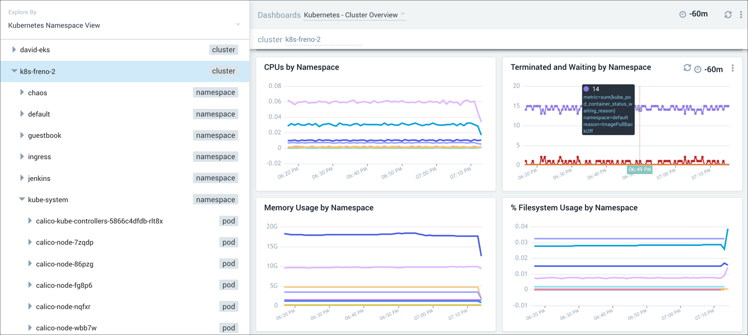This screenshot has height=335, width=748.
Task: Click the cluster filter value k8s-freno-2
Action: (303, 39)
